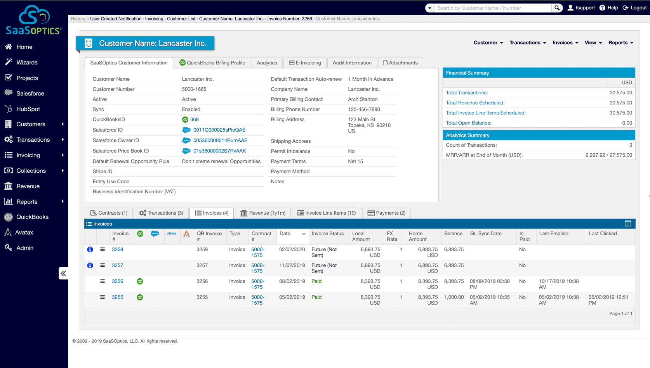The height and width of the screenshot is (368, 650).
Task: Open the Reports dropdown menu in header
Action: tap(621, 43)
